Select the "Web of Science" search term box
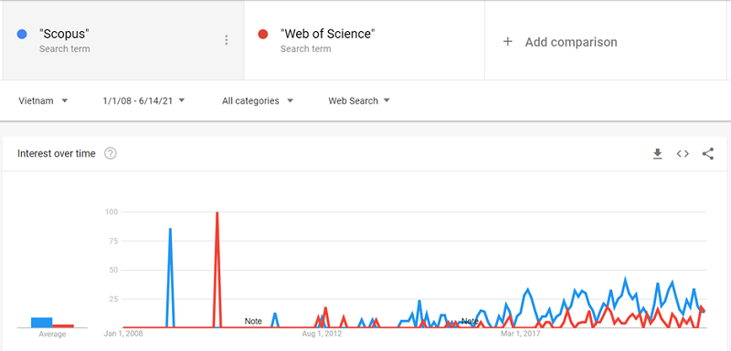 (x=365, y=40)
